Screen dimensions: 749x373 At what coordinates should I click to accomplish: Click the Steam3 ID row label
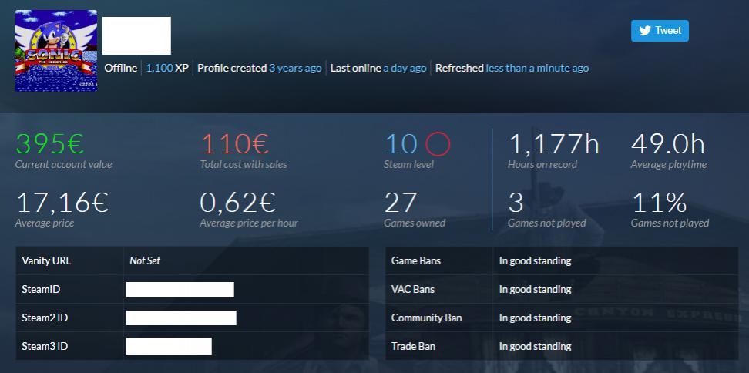[x=45, y=346]
